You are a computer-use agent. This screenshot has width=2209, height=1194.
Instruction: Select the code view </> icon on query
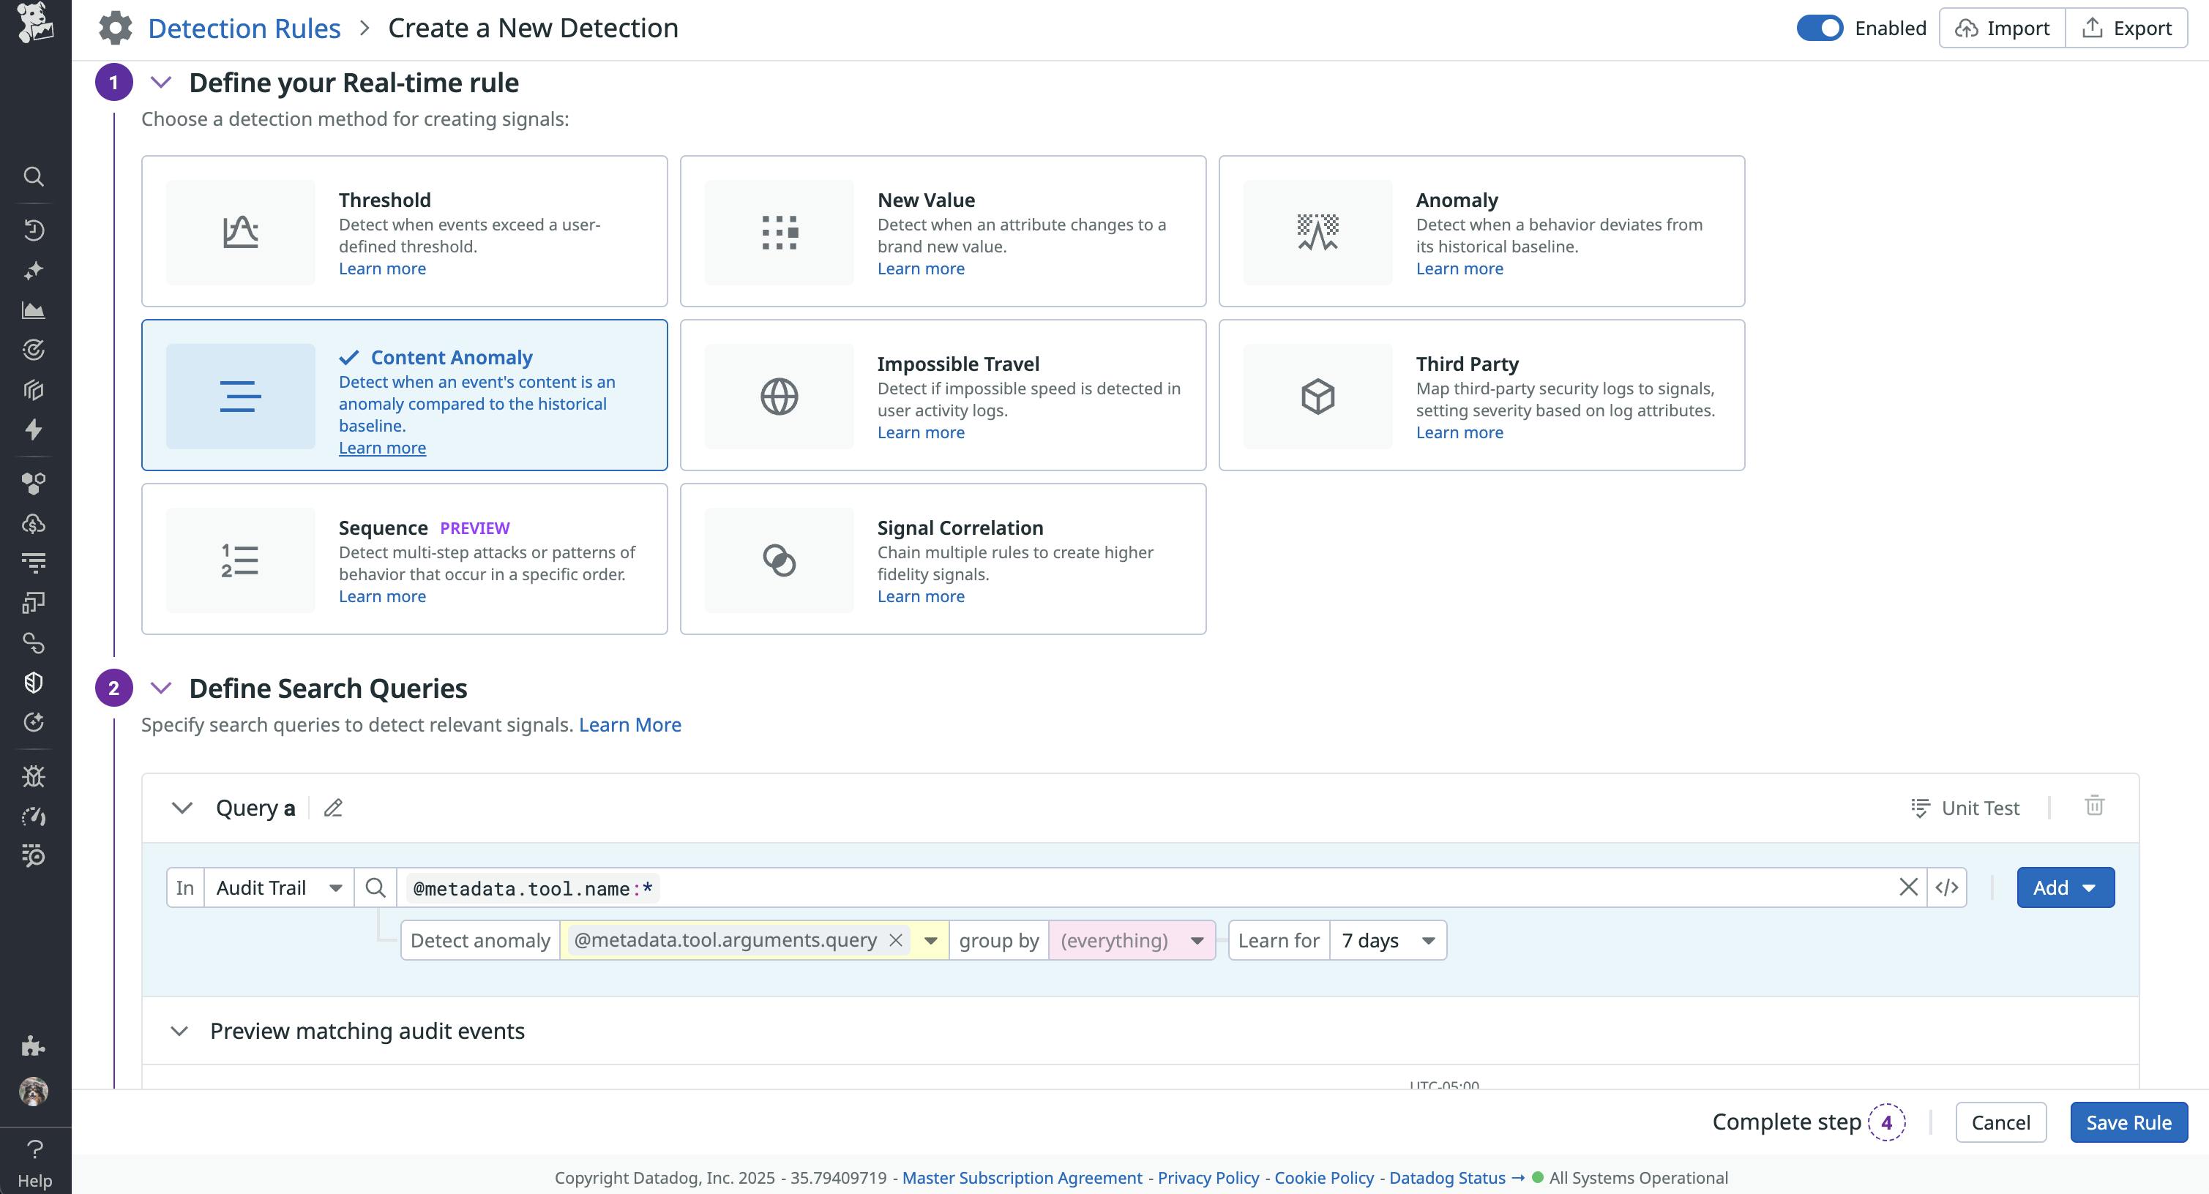(1948, 887)
